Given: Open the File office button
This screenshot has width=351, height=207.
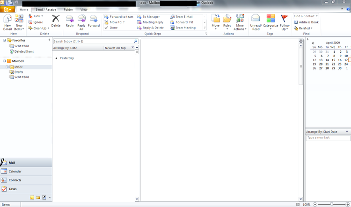Looking at the screenshot, I should [7, 10].
